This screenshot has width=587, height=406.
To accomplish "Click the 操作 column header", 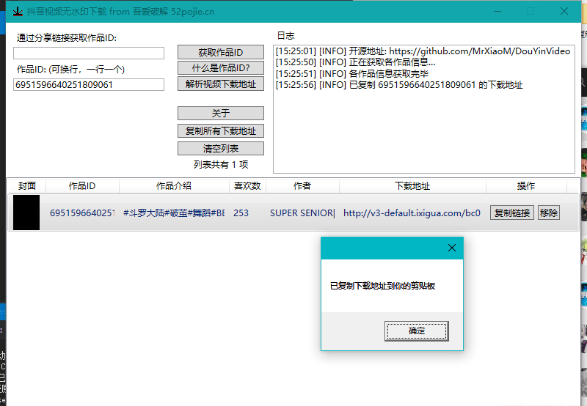I will 526,186.
